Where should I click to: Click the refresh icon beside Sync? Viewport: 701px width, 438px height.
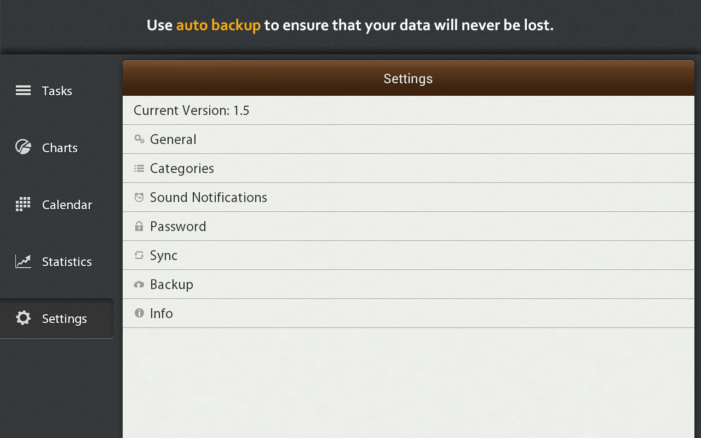139,255
